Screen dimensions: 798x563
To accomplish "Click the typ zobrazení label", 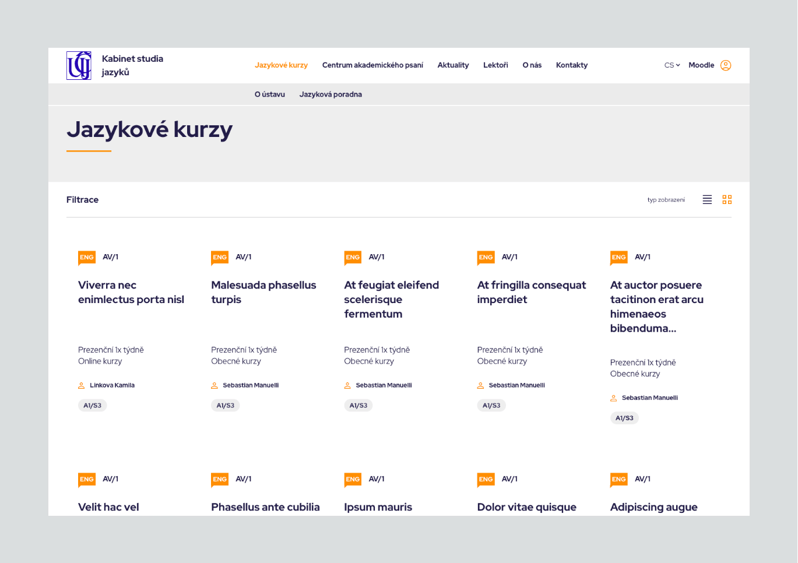I will point(666,200).
